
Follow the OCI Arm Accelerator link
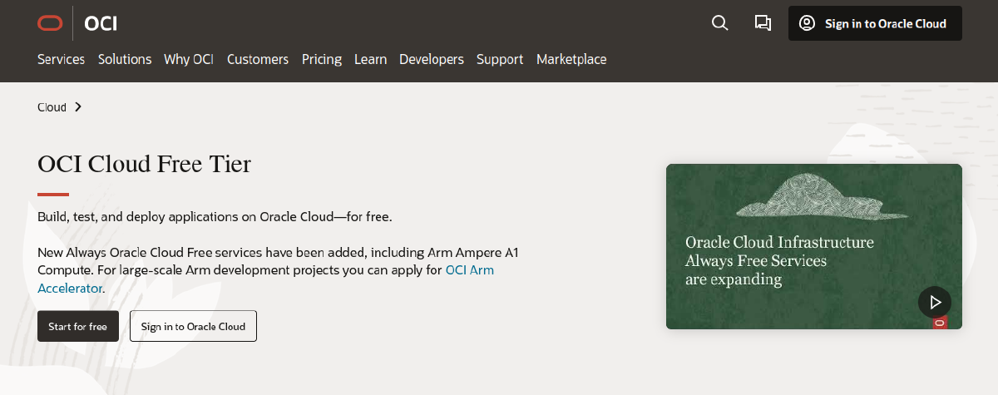(x=266, y=279)
